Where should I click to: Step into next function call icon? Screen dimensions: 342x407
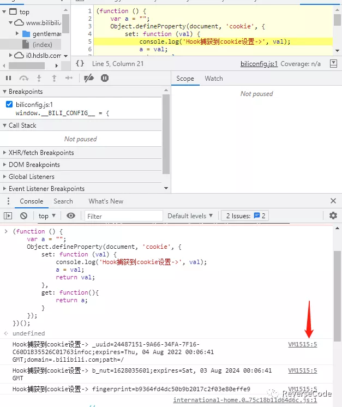(39, 78)
